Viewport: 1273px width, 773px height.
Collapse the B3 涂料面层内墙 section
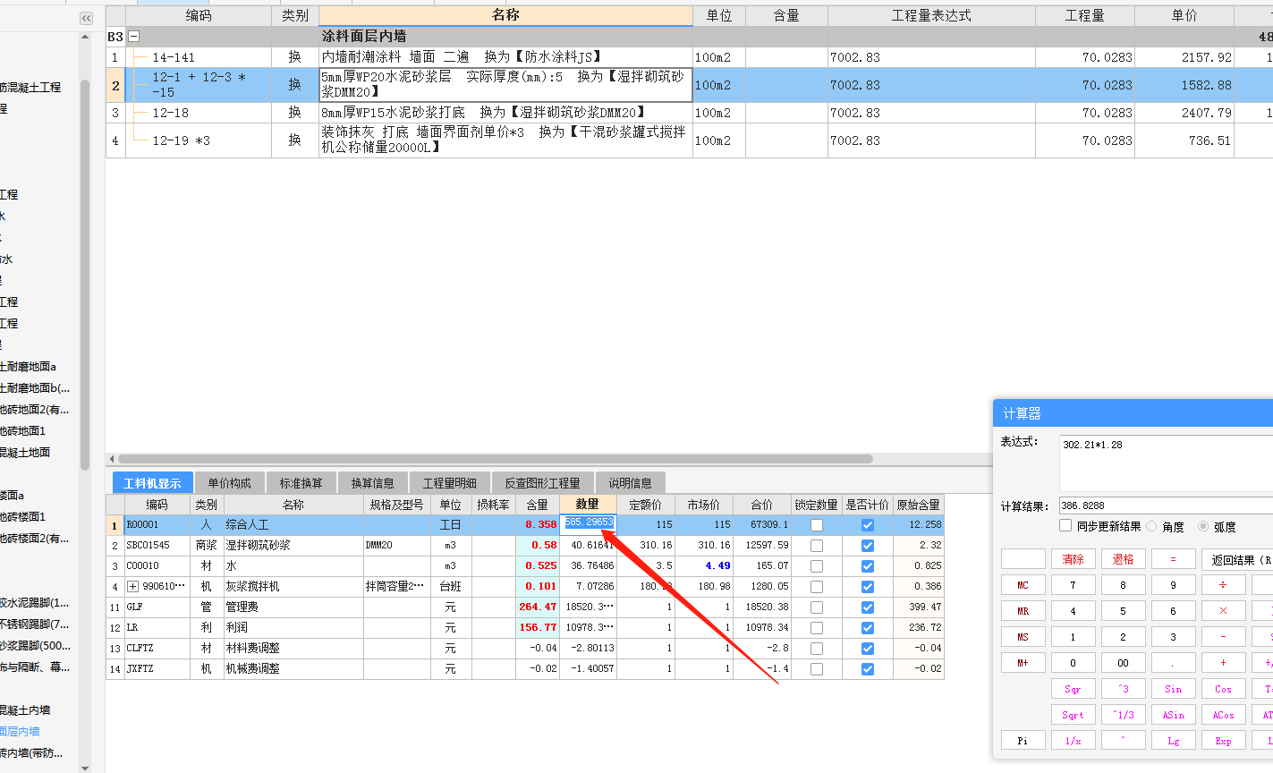[134, 37]
